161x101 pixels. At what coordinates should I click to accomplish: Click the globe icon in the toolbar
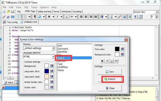[x=124, y=17]
